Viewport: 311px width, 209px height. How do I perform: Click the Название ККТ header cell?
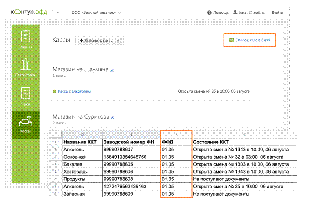pyautogui.click(x=82, y=142)
